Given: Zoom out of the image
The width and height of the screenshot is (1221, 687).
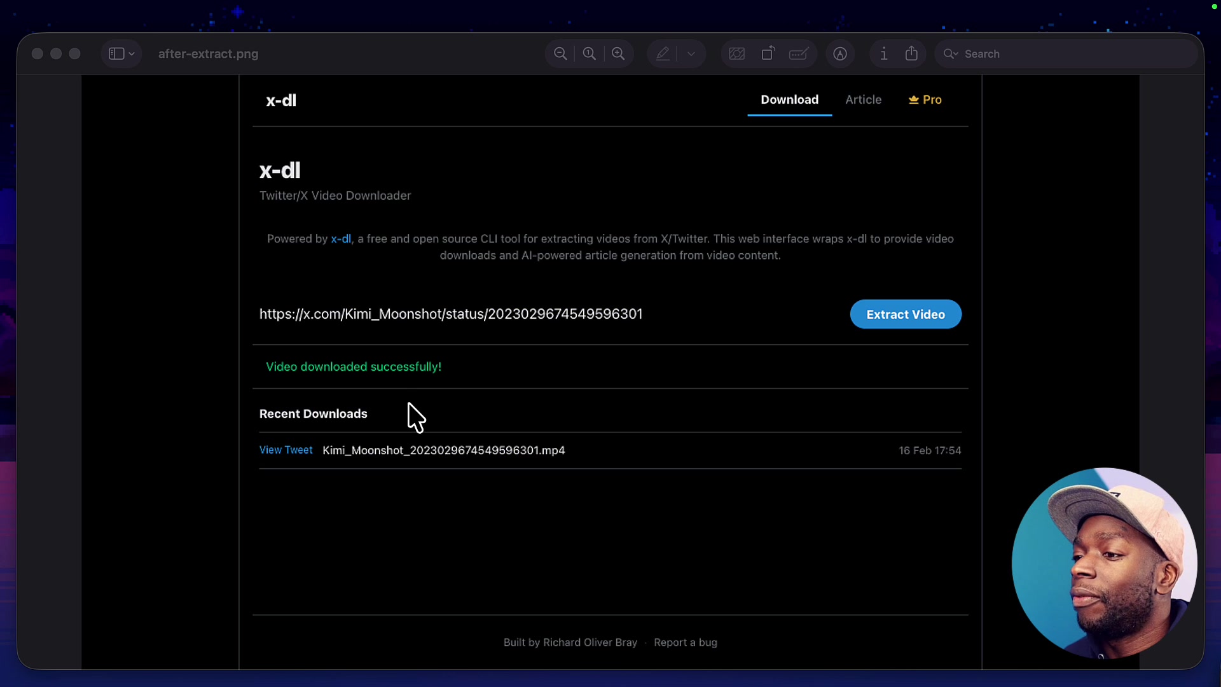Looking at the screenshot, I should 560,53.
